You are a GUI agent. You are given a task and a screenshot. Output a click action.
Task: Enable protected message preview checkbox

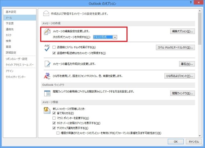[x=58, y=133]
